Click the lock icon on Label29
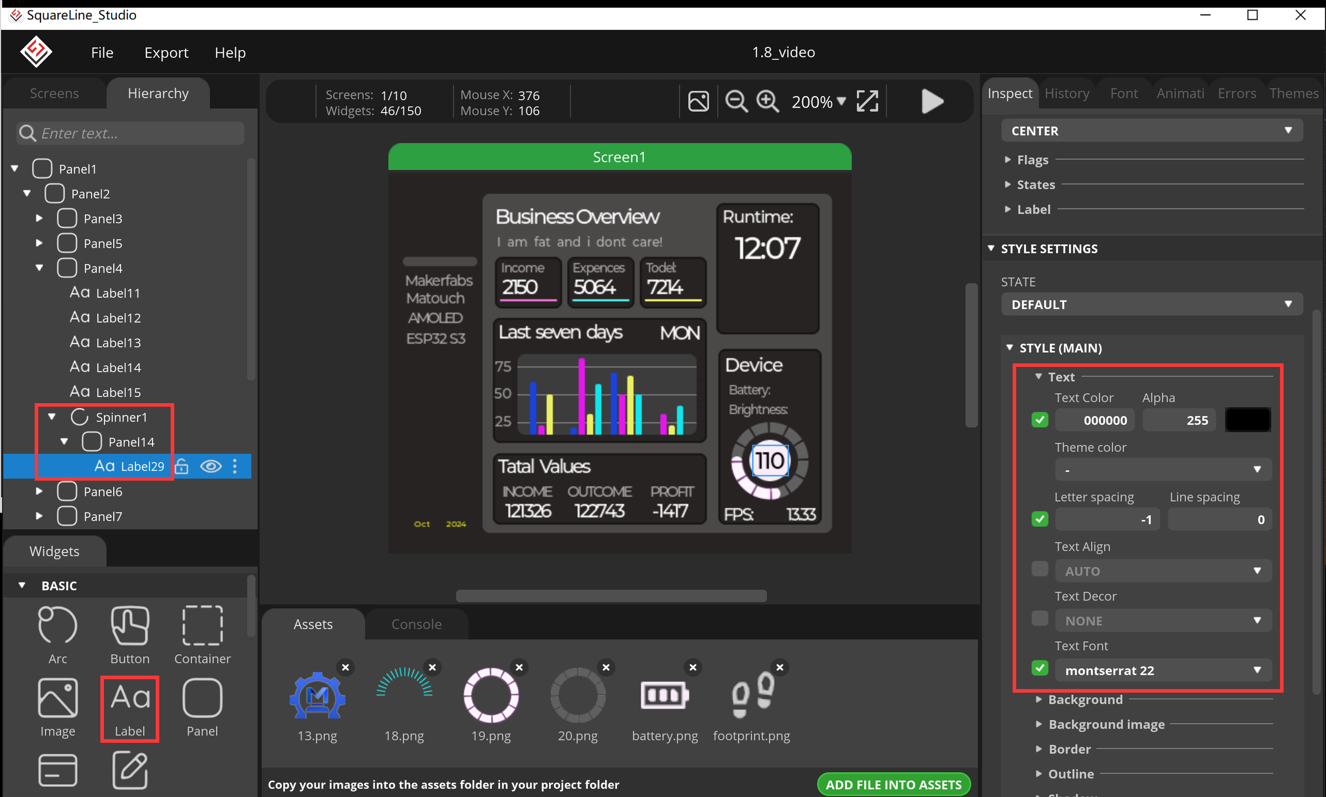Viewport: 1326px width, 797px height. (x=182, y=467)
